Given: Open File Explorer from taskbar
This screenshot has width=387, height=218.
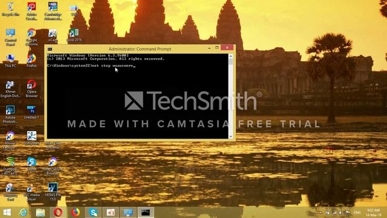Looking at the screenshot, I should [41, 213].
